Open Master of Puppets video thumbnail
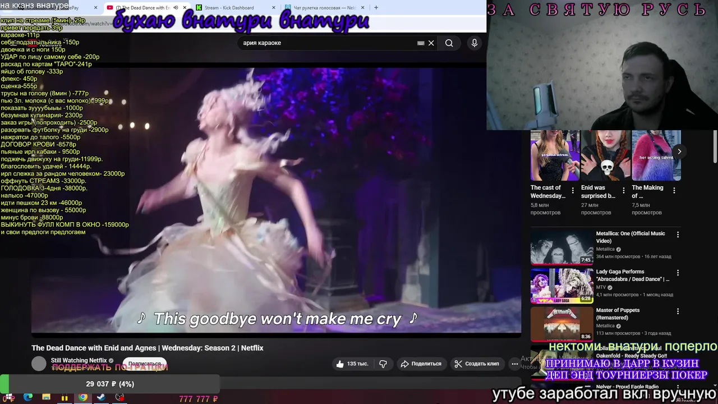 point(561,324)
